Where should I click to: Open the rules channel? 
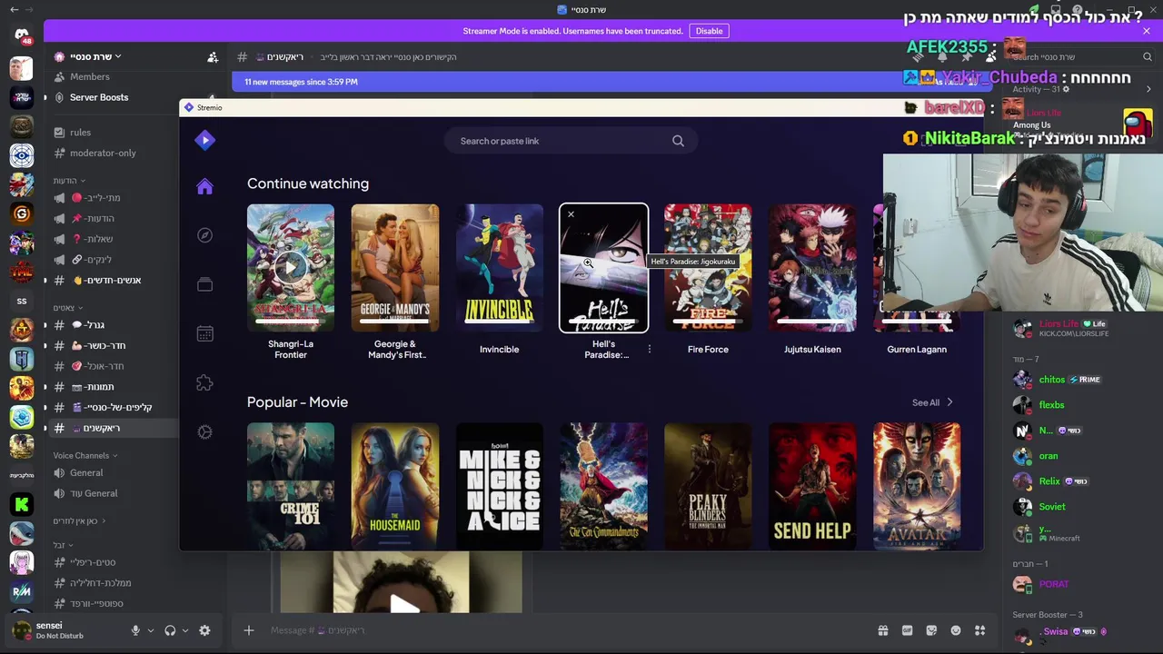(x=80, y=132)
